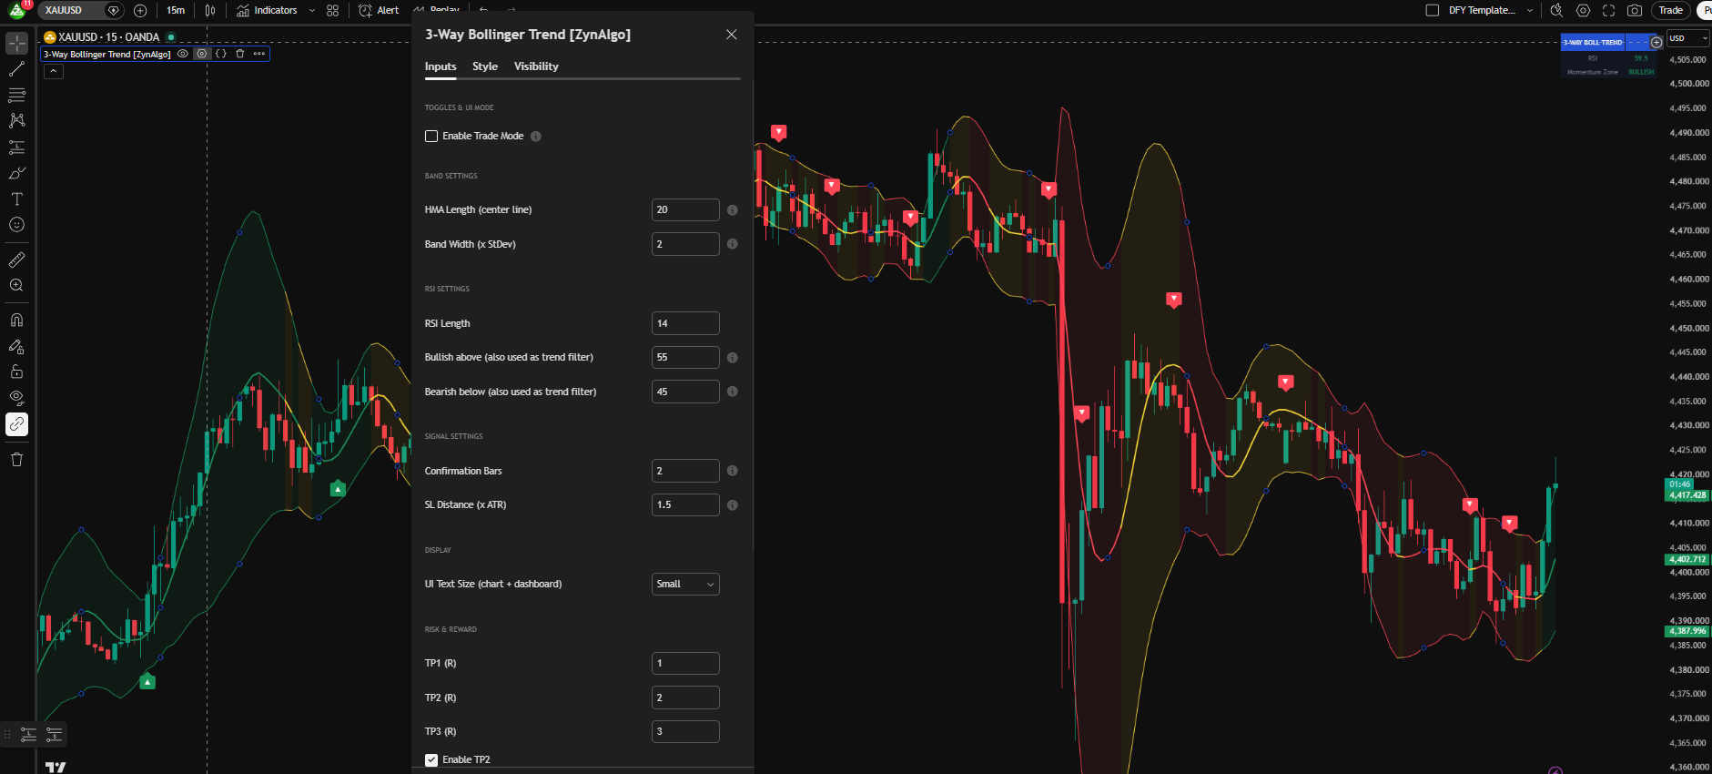This screenshot has width=1712, height=774.
Task: Open chart settings hexagon gear icon
Action: tap(1584, 10)
